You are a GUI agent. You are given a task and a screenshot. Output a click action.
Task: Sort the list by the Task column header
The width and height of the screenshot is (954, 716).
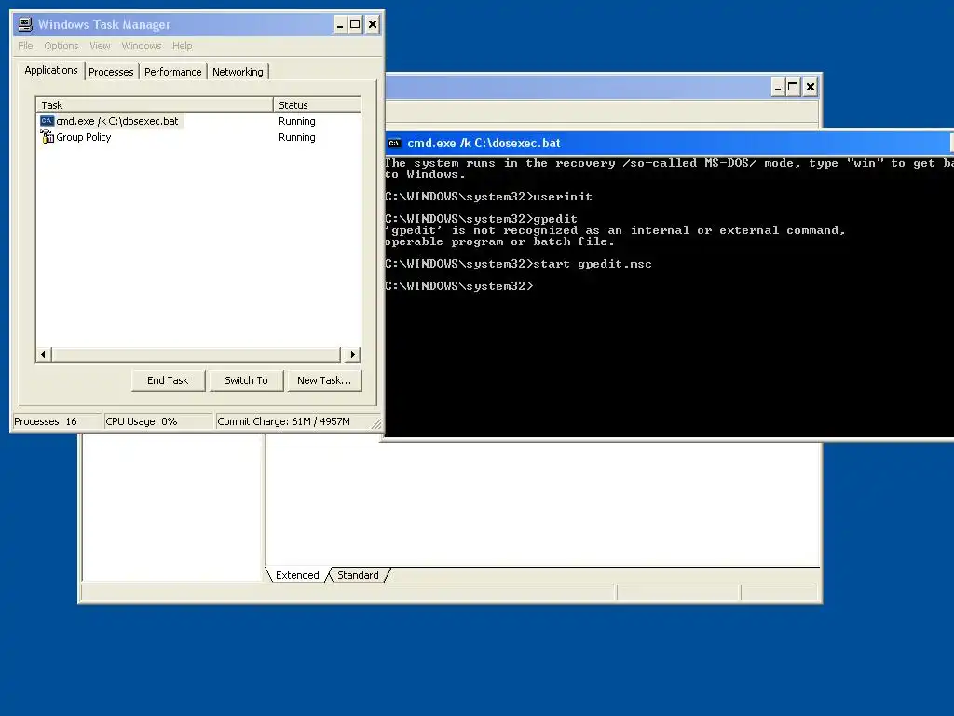click(155, 104)
